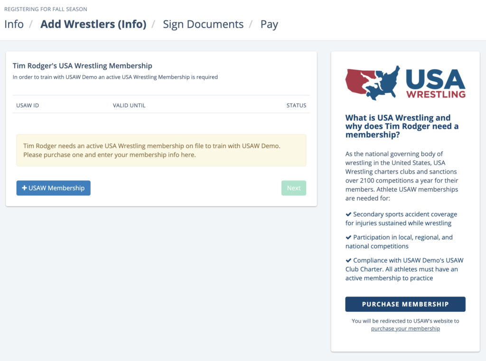Click the plus icon on USAW Membership button
486x361 pixels.
[24, 188]
